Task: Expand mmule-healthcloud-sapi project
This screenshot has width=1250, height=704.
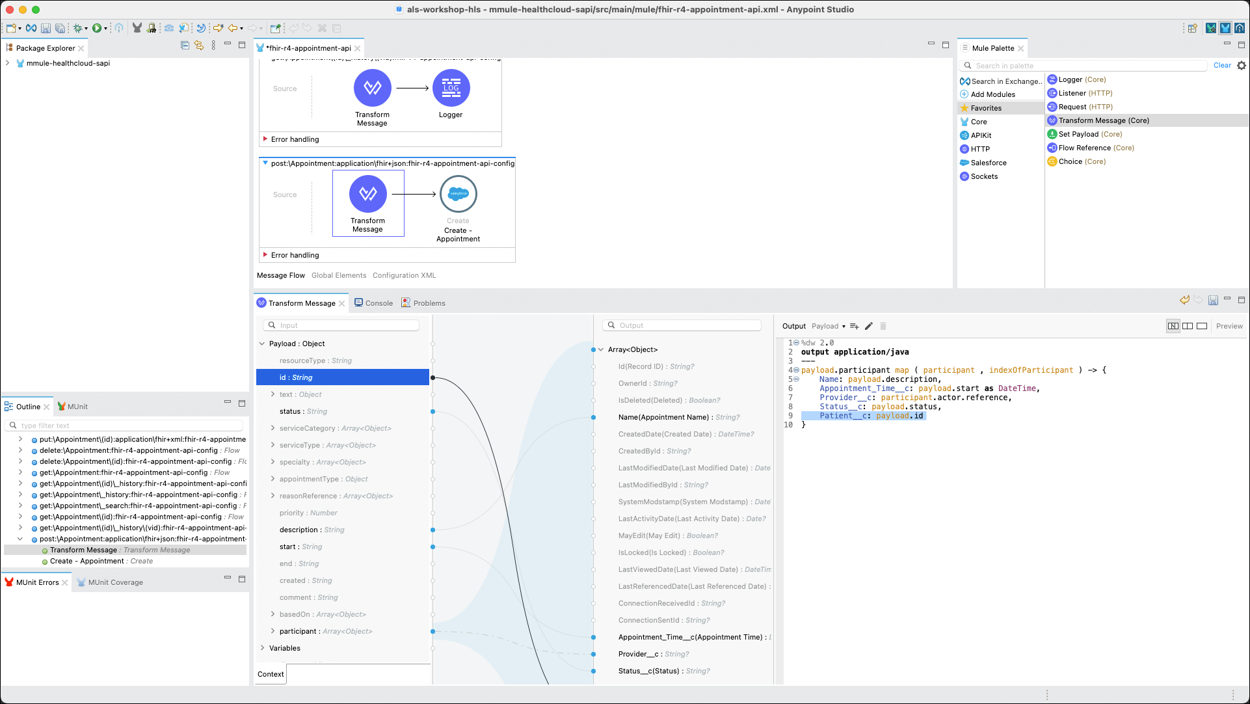Action: coord(7,63)
